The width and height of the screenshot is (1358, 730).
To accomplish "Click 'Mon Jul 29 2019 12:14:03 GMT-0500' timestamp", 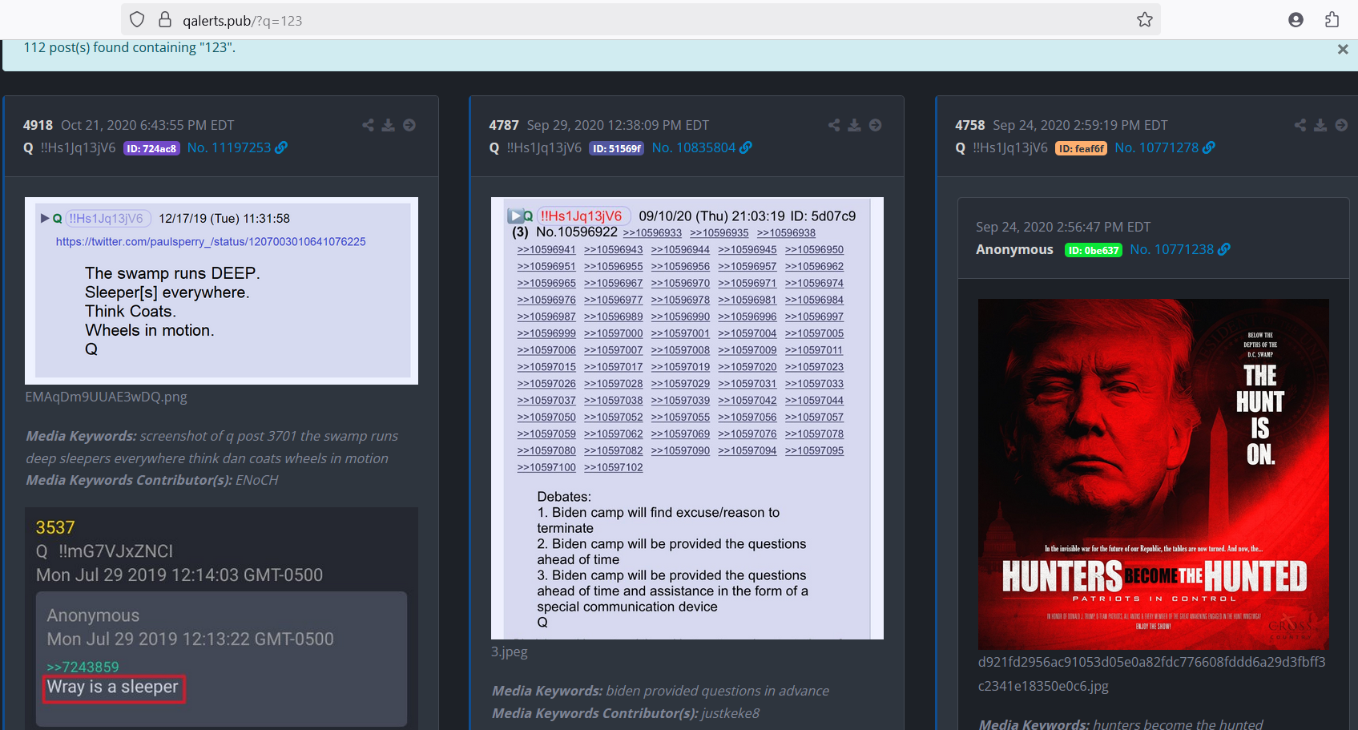I will [179, 575].
